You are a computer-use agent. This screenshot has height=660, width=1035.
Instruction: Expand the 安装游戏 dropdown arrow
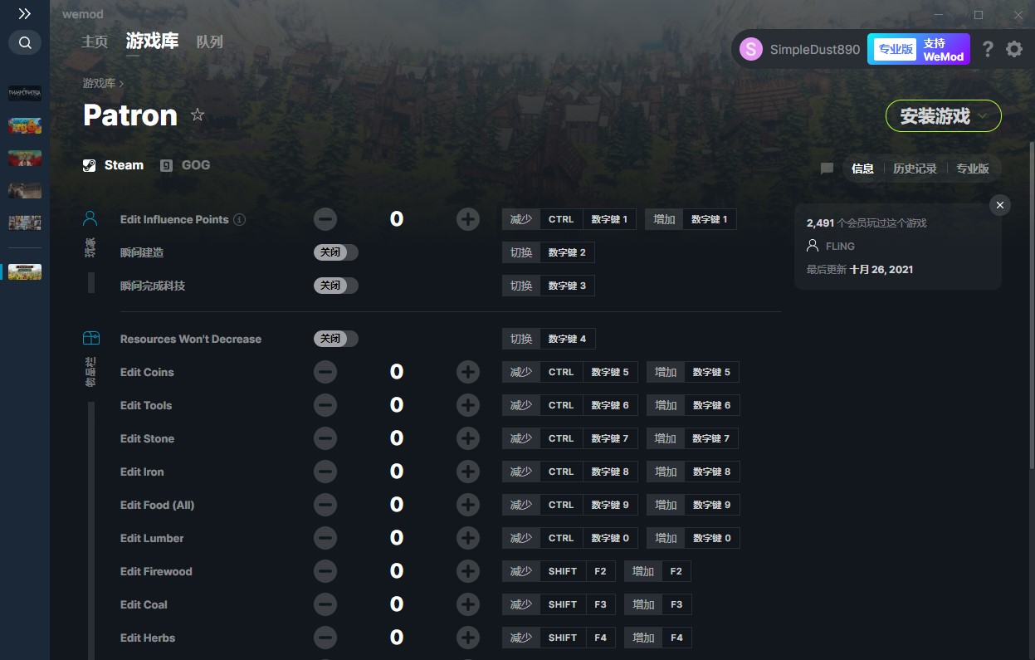(x=984, y=116)
